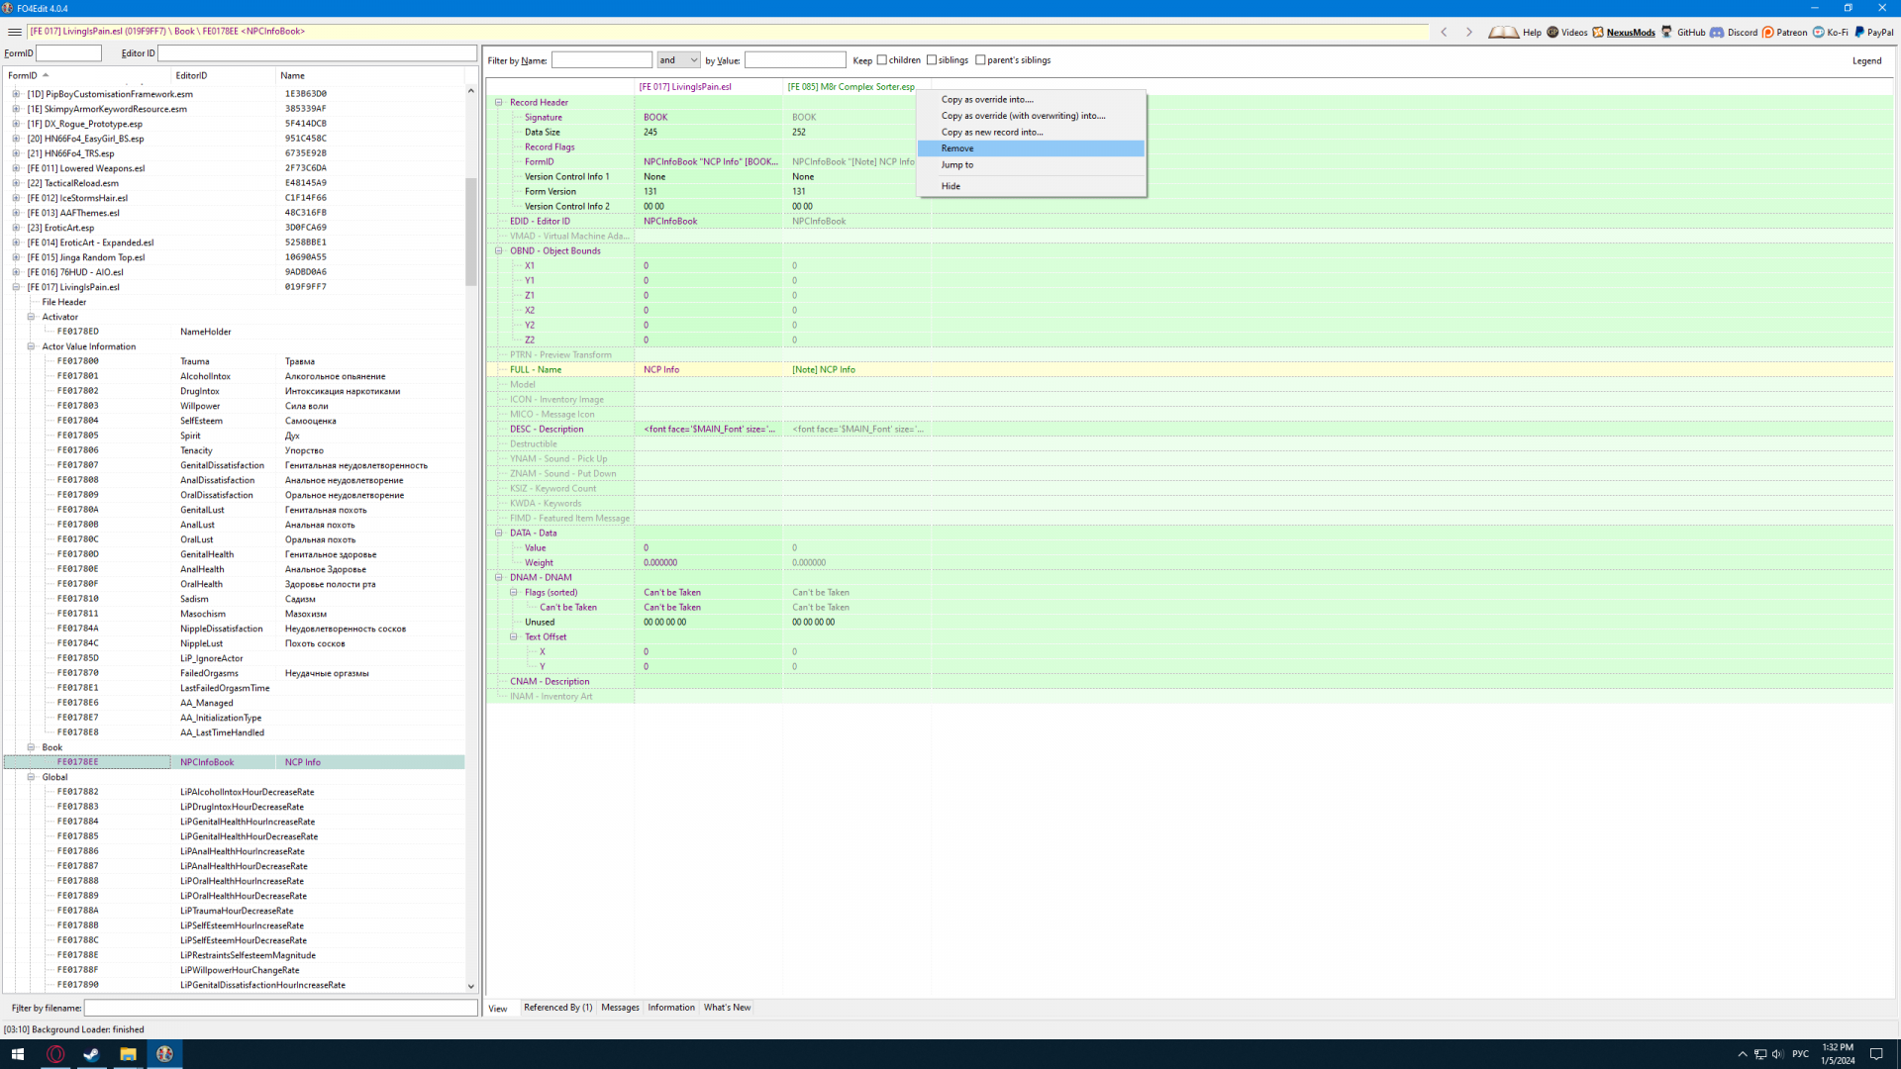Navigate forward with right arrow

[1469, 32]
